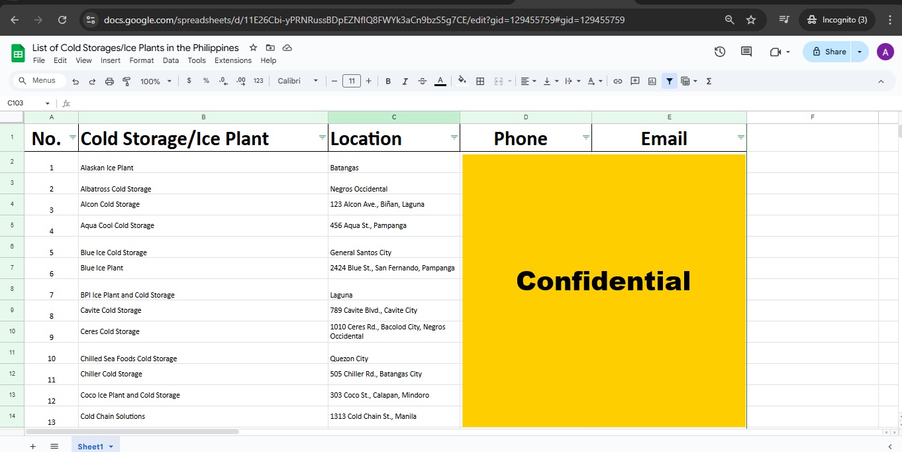902x452 pixels.
Task: Open version history clock icon
Action: [720, 52]
